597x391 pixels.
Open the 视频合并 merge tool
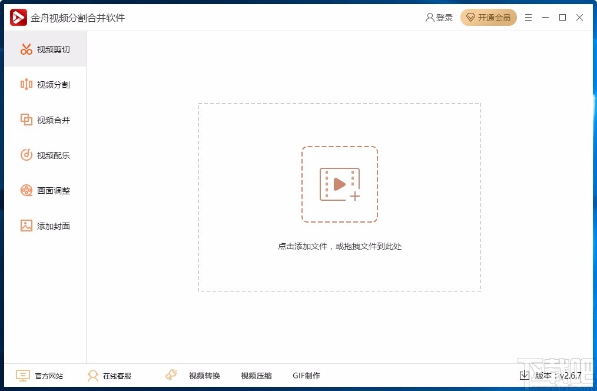click(x=44, y=120)
